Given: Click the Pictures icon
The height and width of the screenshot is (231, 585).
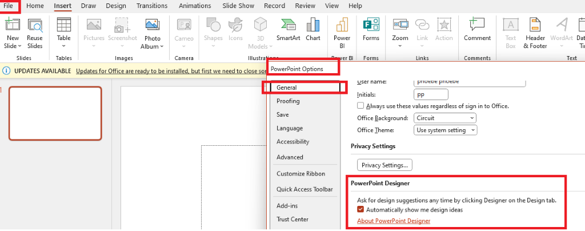Looking at the screenshot, I should 94,25.
